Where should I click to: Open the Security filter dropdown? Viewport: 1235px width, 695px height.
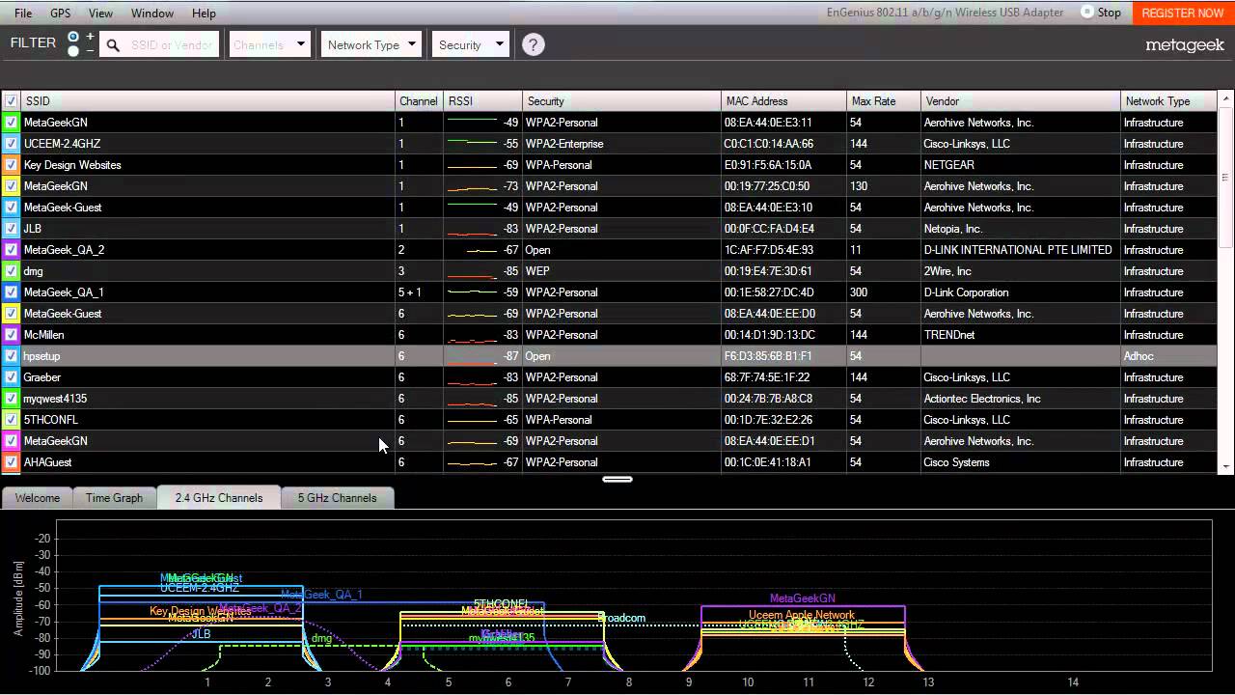[x=470, y=44]
